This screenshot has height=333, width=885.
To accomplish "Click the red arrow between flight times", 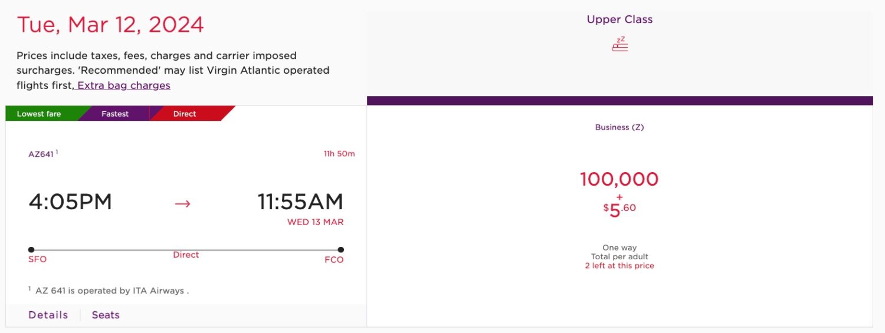I will tap(183, 203).
